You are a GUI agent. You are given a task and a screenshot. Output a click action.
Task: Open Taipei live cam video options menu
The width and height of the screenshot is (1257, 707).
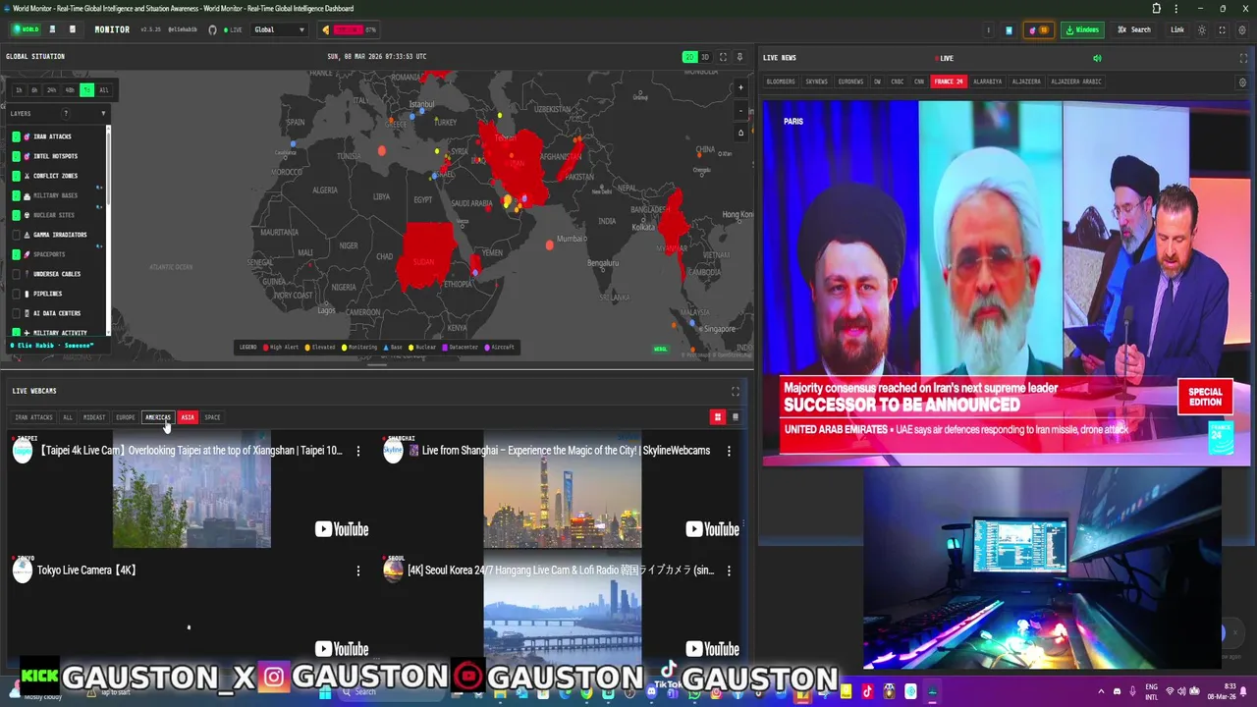[358, 451]
